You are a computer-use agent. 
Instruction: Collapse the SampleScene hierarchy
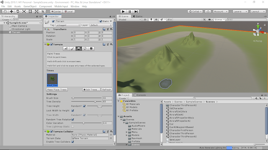coord(5,23)
